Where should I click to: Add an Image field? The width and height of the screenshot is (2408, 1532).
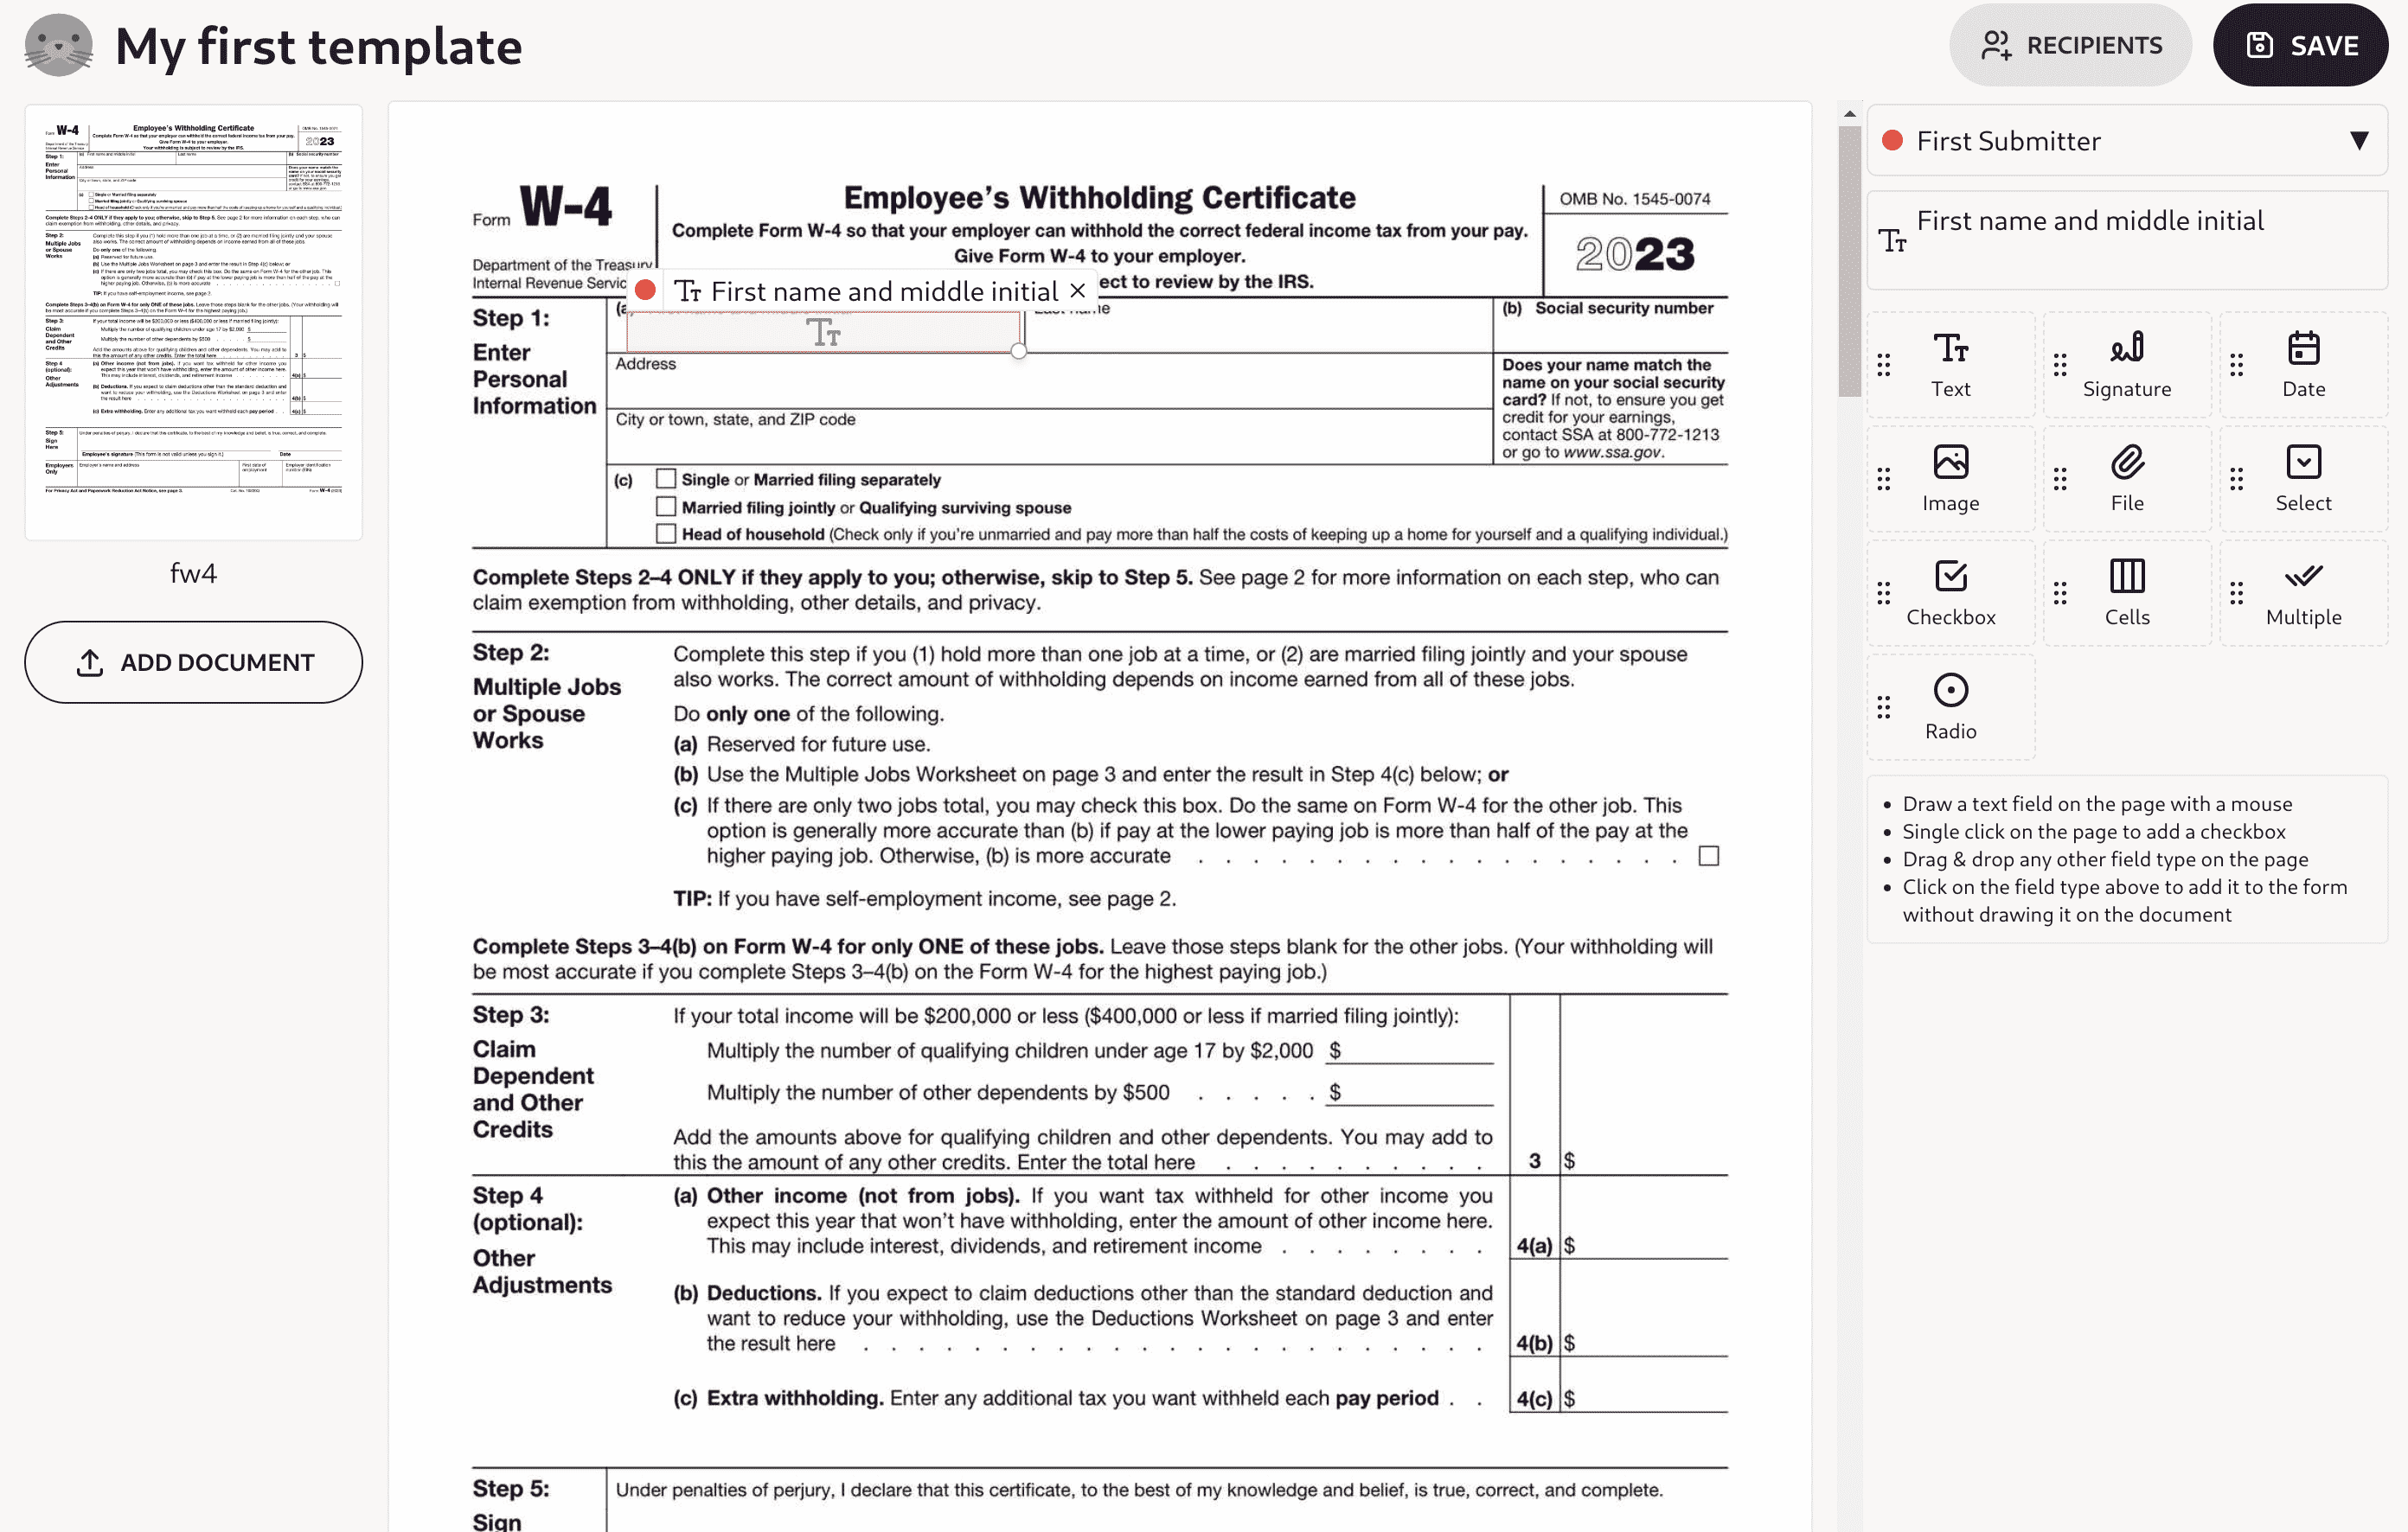[x=1949, y=478]
